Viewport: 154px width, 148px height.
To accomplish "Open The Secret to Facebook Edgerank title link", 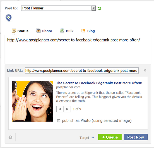I will pyautogui.click(x=99, y=83).
